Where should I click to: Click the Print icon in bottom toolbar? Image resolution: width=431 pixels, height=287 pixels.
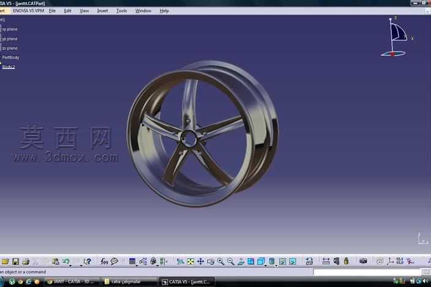[26, 261]
